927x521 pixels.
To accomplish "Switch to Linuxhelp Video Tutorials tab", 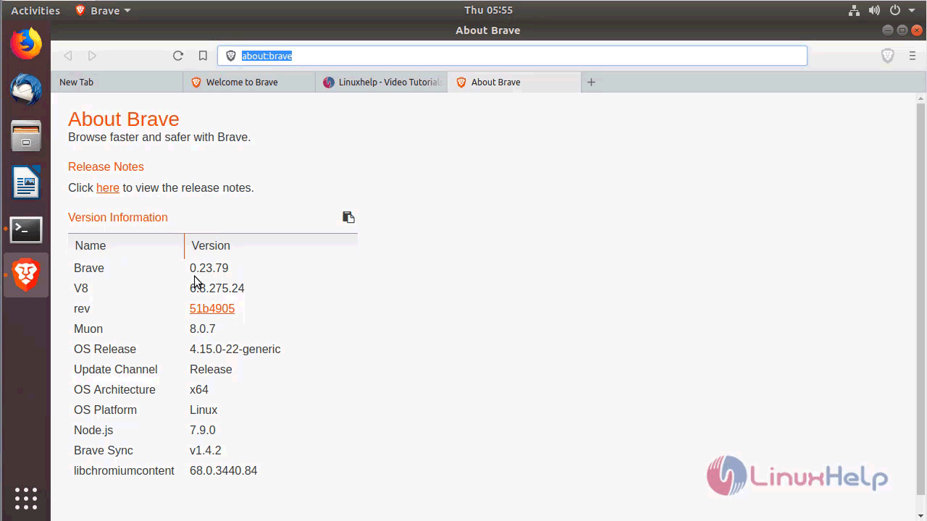I will (381, 82).
